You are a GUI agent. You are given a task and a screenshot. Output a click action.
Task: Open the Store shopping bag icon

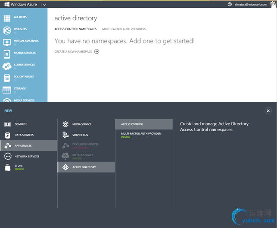[8, 167]
